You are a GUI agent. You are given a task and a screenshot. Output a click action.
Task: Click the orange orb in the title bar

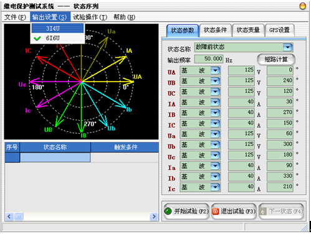303,6
